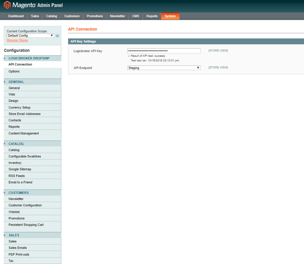This screenshot has width=304, height=264.
Task: Open the System menu
Action: click(x=170, y=16)
